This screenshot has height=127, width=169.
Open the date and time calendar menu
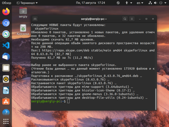pyautogui.click(x=90, y=3)
